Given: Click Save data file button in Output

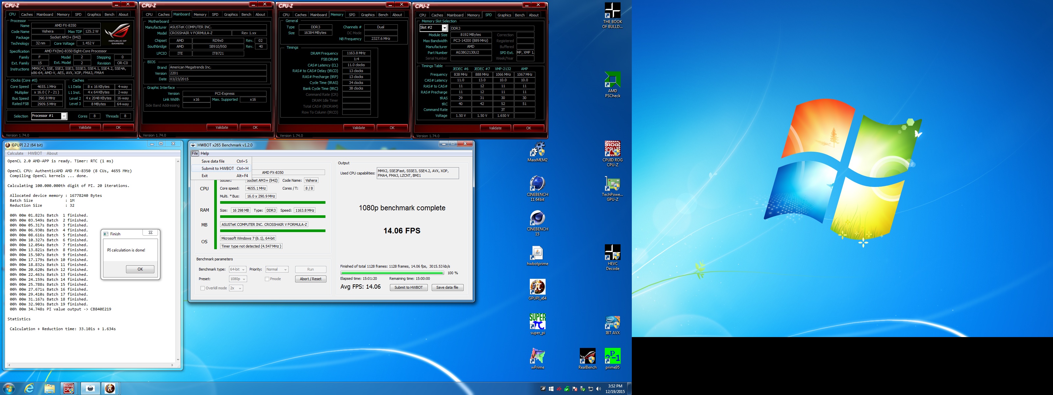Looking at the screenshot, I should pyautogui.click(x=447, y=287).
